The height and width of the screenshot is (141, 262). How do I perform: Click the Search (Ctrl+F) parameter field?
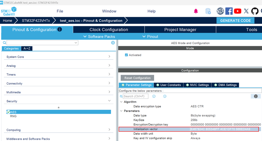[135, 96]
